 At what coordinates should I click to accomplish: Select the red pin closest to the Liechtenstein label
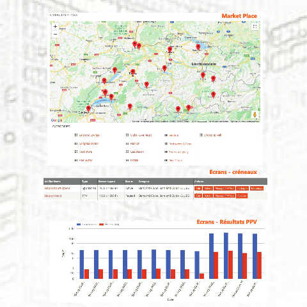203,75
